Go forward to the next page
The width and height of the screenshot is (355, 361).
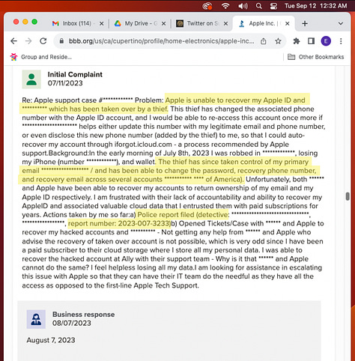[28, 41]
